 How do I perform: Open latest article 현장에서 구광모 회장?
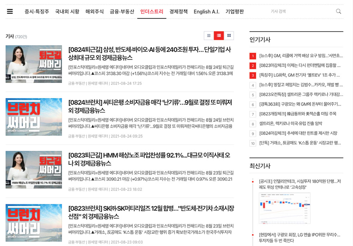coord(299,238)
